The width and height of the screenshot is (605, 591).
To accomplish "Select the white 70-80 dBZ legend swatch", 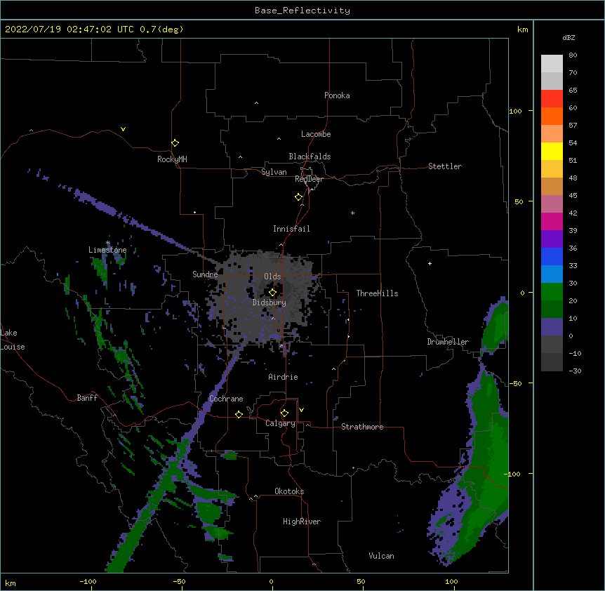I will tap(552, 63).
